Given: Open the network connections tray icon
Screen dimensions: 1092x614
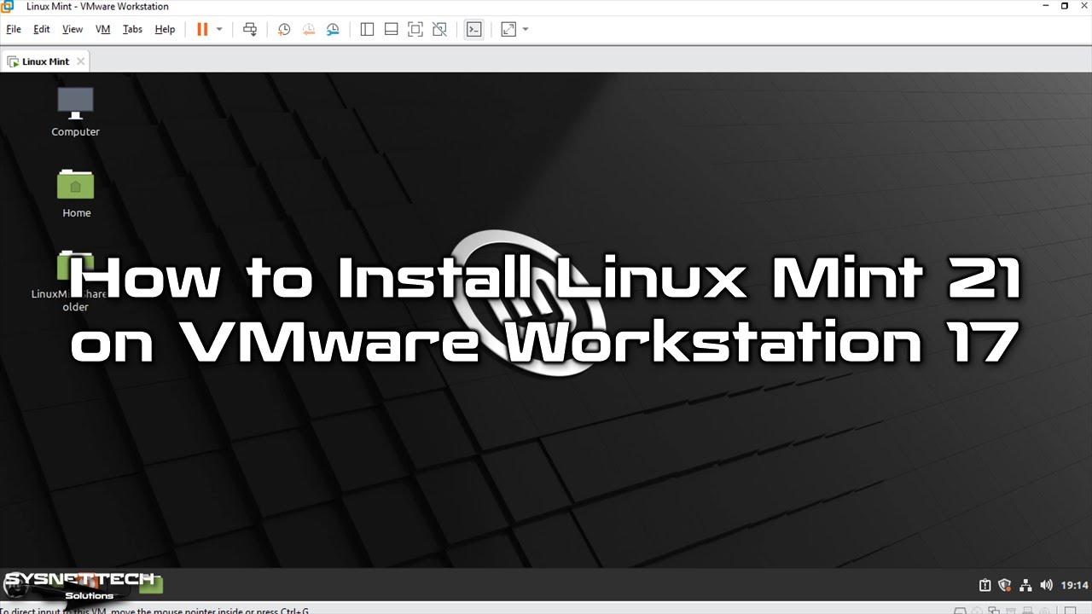Looking at the screenshot, I should pos(1025,585).
